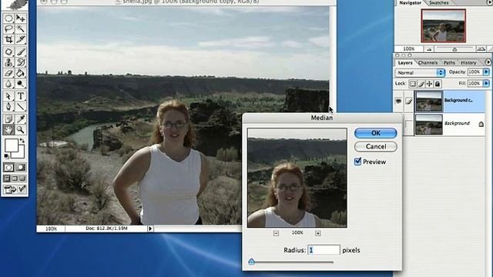Switch to the Paths tab
Screen dimensions: 493x277
(x=449, y=63)
